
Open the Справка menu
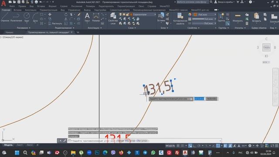tap(152, 6)
